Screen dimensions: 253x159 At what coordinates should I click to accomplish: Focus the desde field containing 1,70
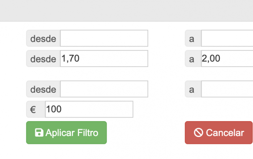coord(104,58)
